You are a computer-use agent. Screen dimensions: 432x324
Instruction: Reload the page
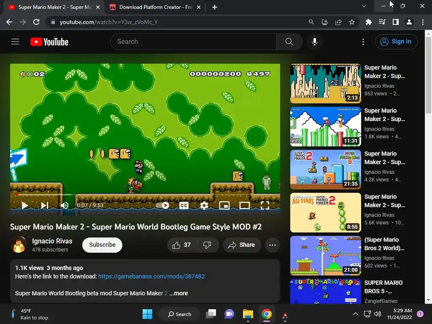36,22
